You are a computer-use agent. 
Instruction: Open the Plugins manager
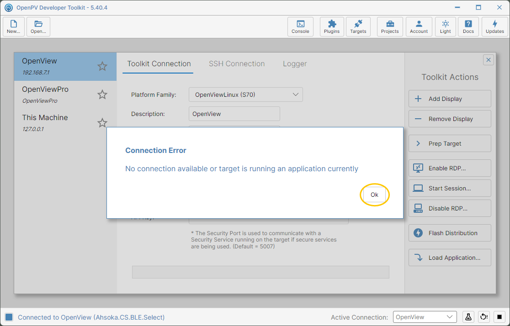point(332,26)
